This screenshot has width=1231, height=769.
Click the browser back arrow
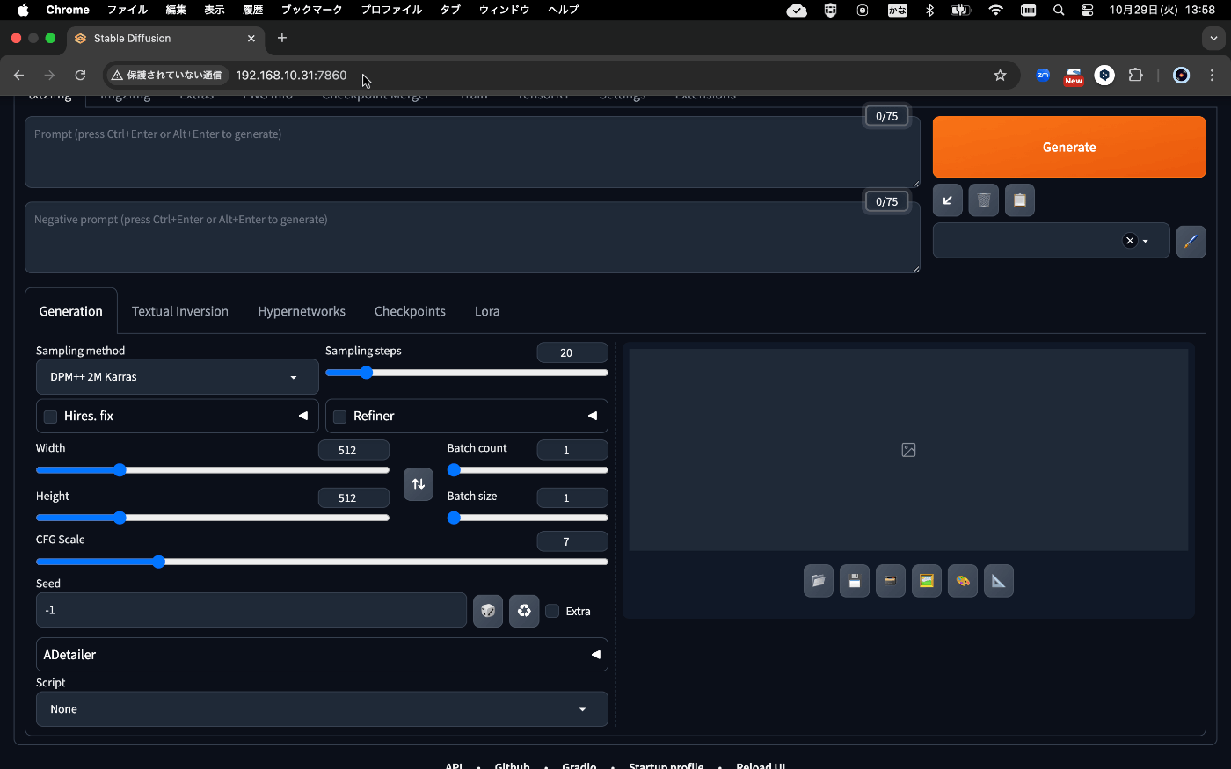point(18,76)
